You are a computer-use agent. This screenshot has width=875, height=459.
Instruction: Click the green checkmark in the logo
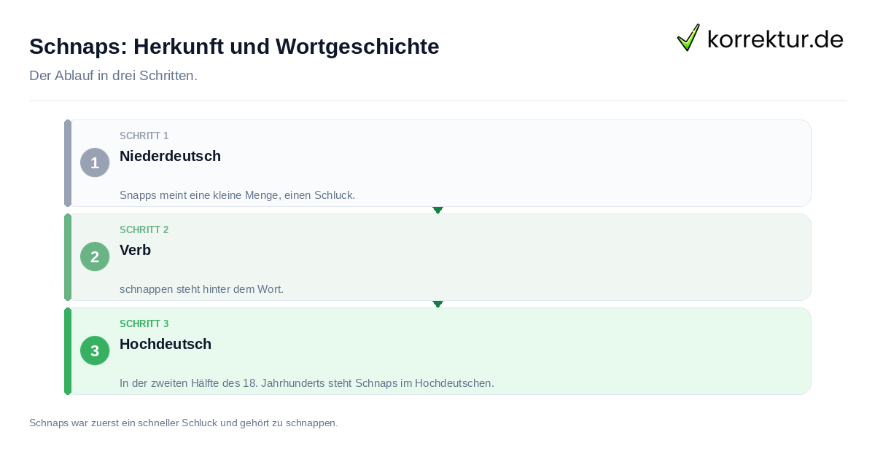[688, 38]
